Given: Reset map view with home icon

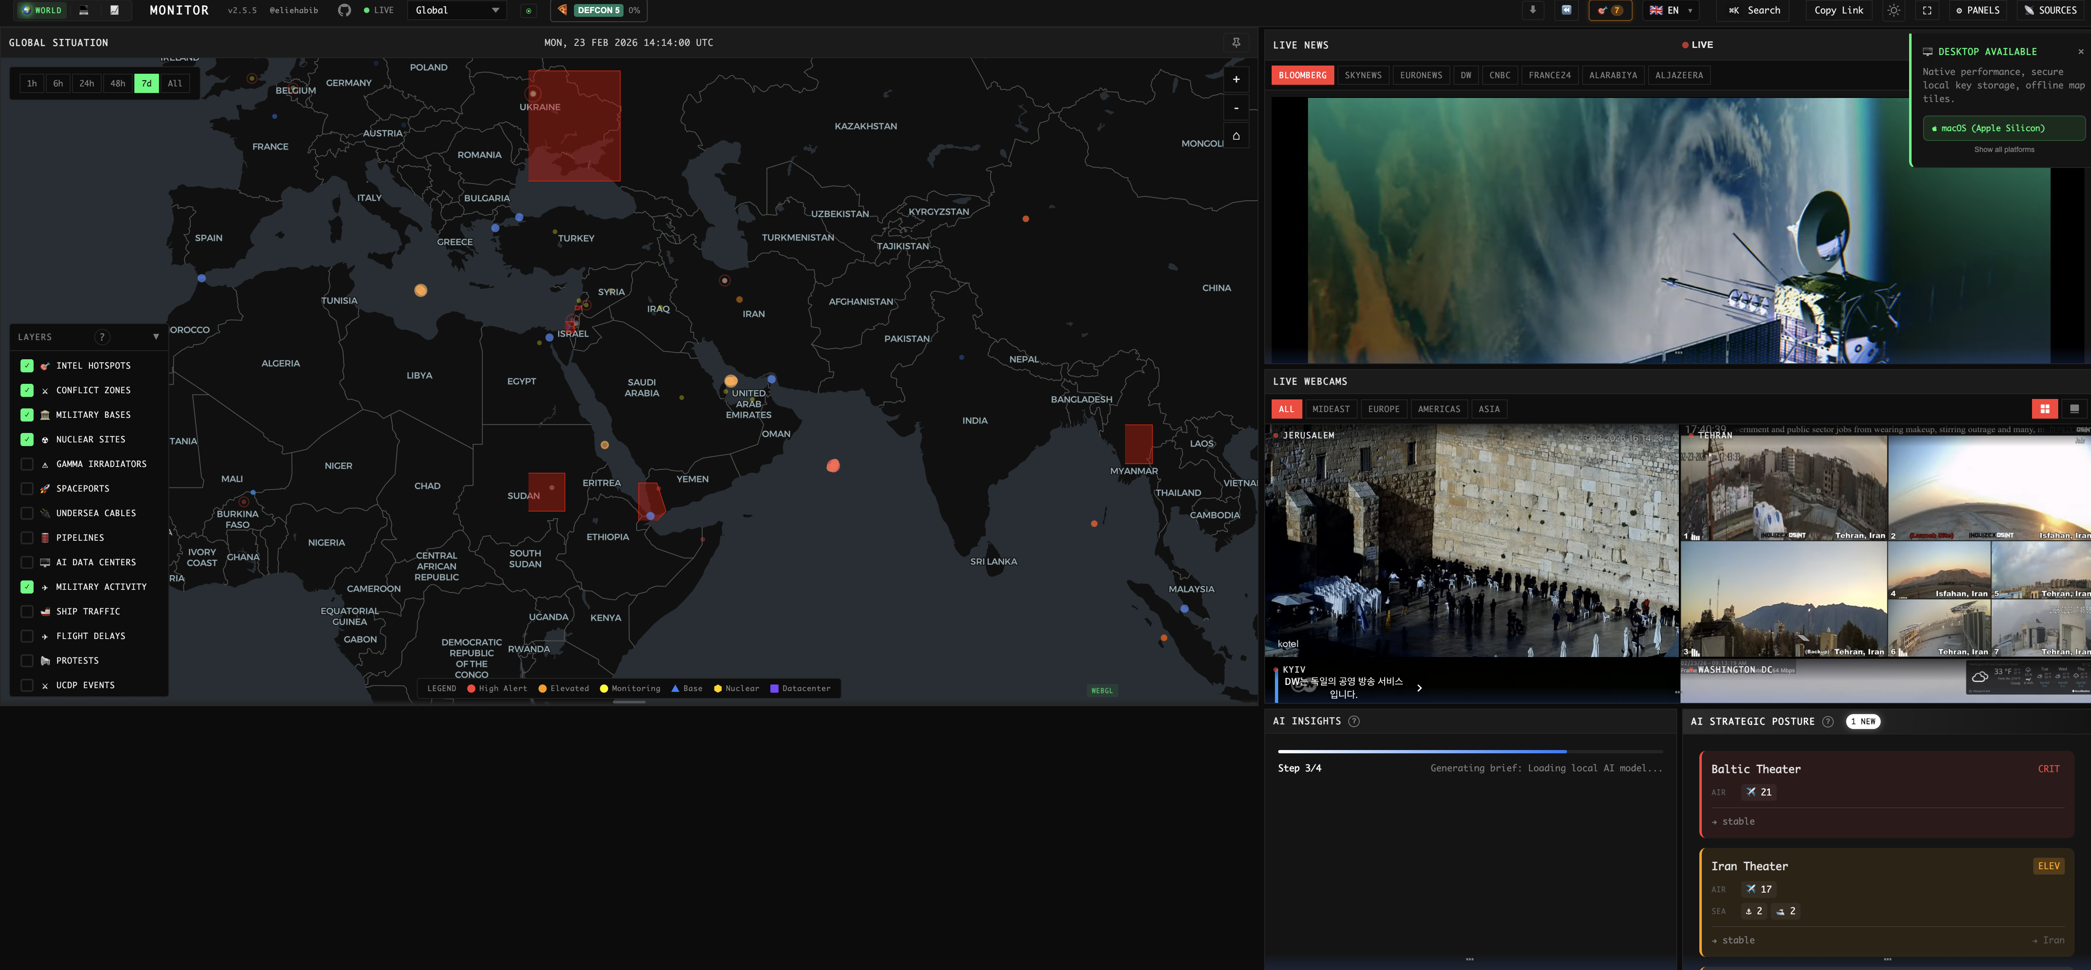Looking at the screenshot, I should click(1236, 136).
